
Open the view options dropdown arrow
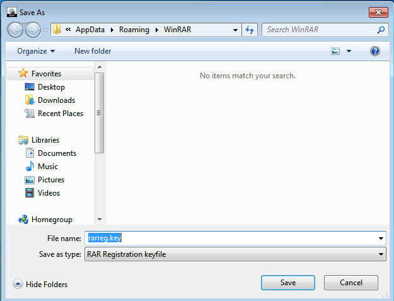coord(349,51)
